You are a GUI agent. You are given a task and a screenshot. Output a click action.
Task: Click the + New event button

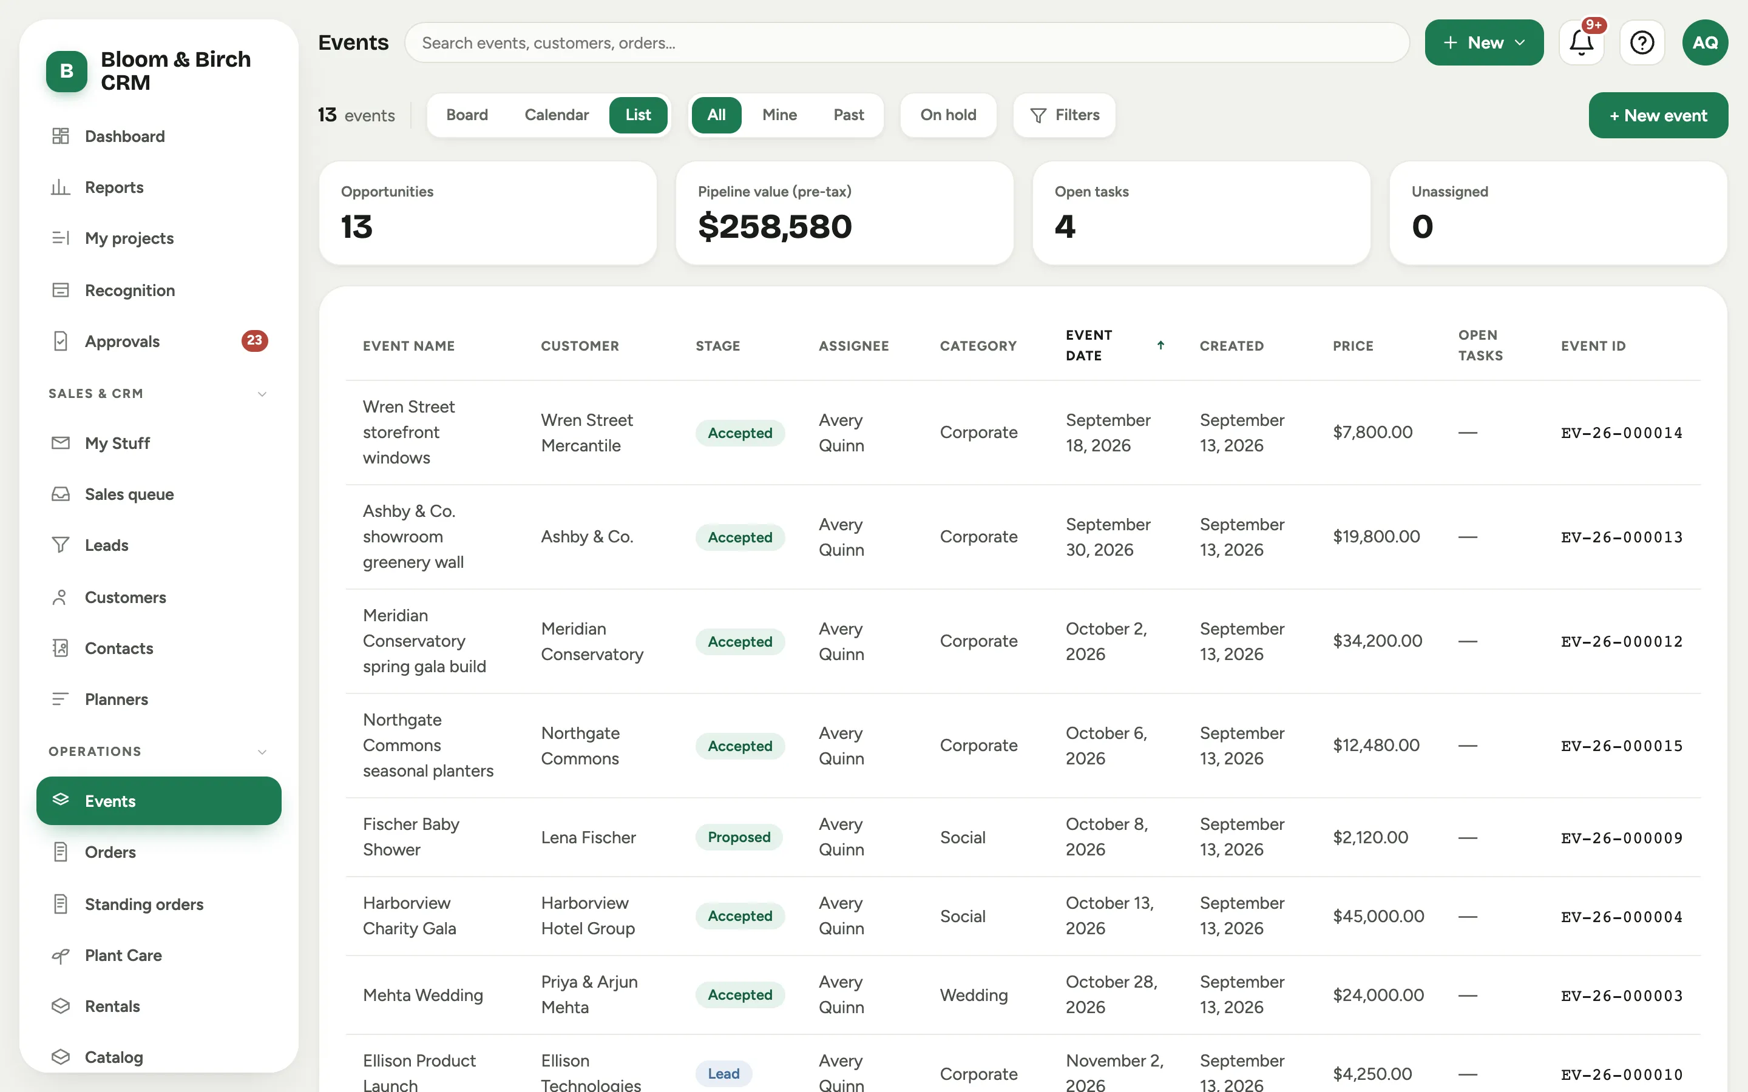pyautogui.click(x=1658, y=115)
